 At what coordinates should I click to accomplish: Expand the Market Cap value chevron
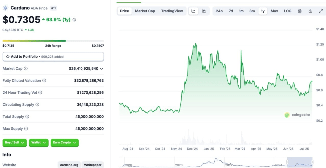pos(101,68)
